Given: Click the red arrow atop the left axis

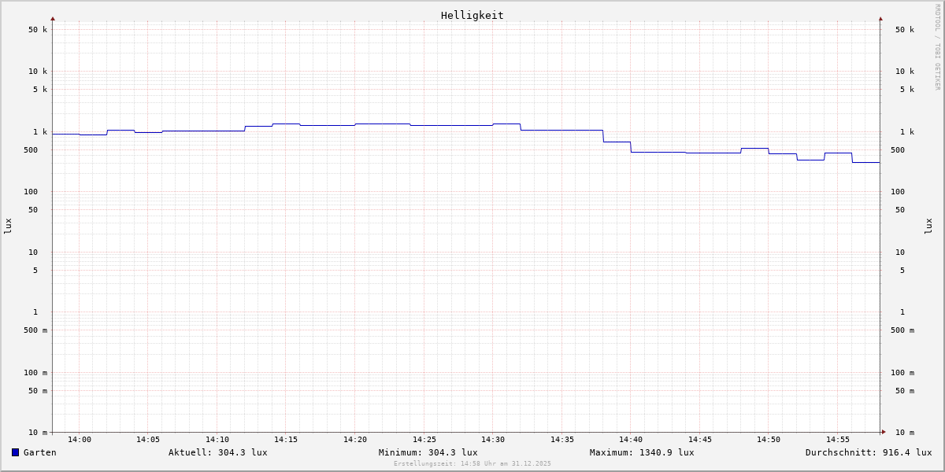Looking at the screenshot, I should tap(53, 18).
